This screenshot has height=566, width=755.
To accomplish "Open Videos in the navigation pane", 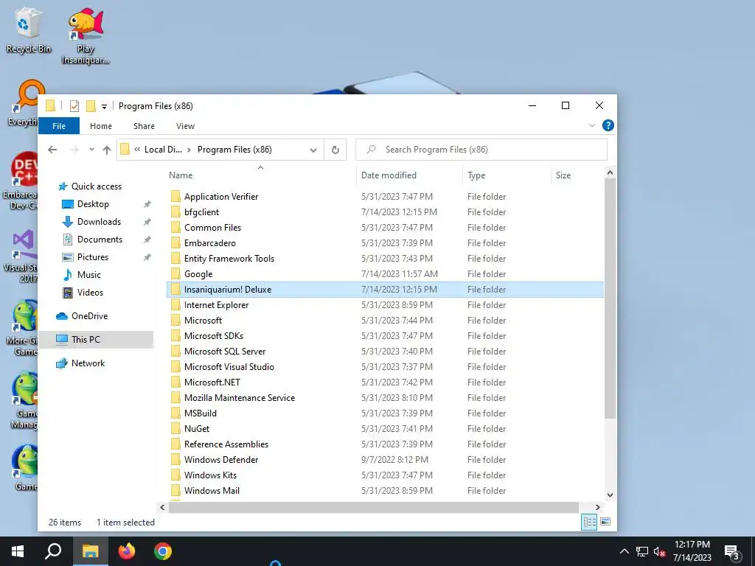I will coord(90,293).
